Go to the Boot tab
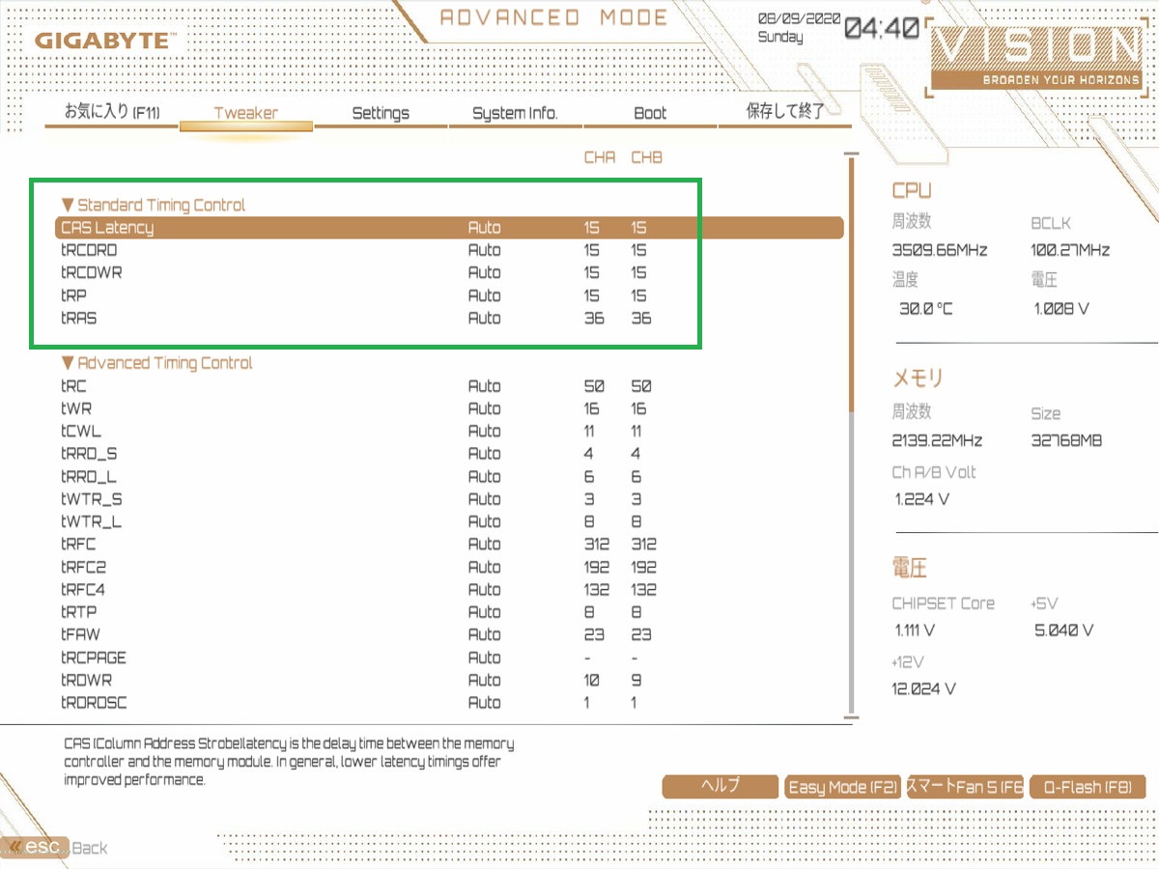This screenshot has height=869, width=1159. click(x=650, y=113)
